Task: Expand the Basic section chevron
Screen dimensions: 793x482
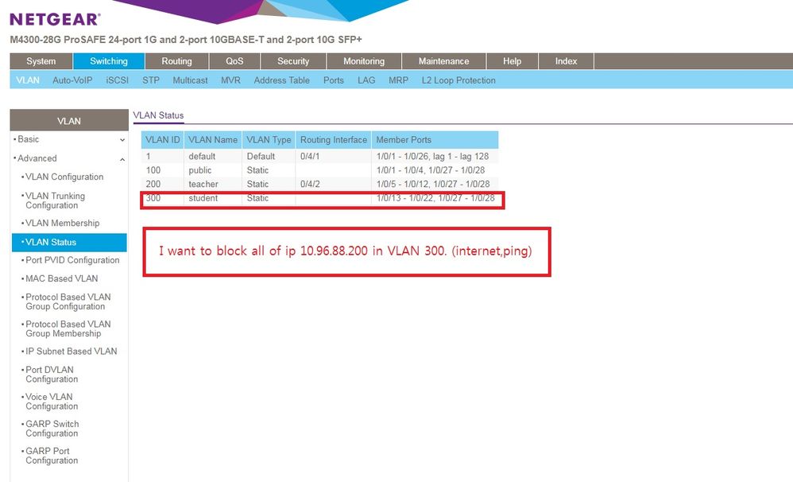Action: (x=122, y=140)
